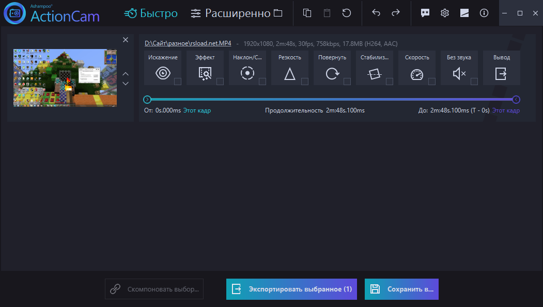Open the Tilt-Shift (Наклон/С...) tool
Screen dimensions: 543x307
(x=247, y=68)
